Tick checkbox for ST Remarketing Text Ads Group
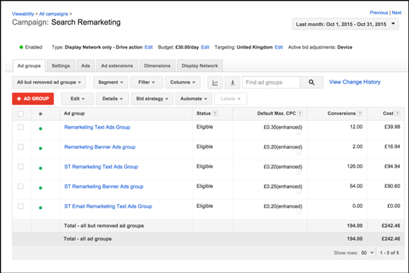Screen dimensions: 409x273 click(20, 167)
